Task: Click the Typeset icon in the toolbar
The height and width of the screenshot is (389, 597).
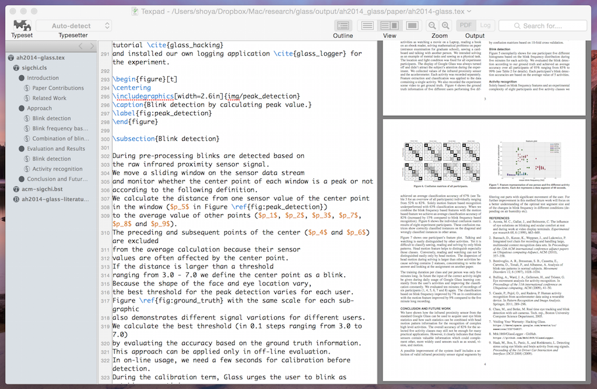Action: pos(22,26)
